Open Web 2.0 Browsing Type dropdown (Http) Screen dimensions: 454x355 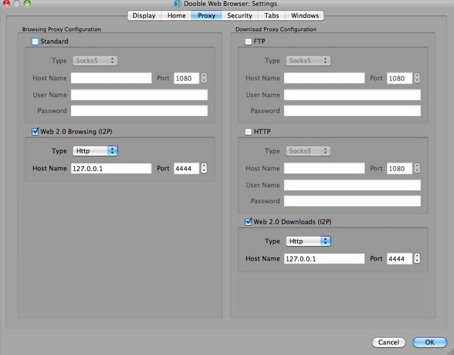(x=95, y=151)
